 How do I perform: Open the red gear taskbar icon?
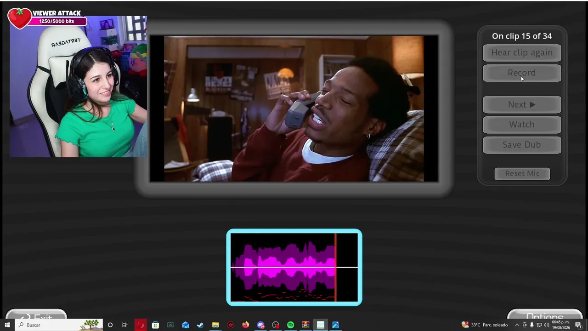(x=231, y=325)
